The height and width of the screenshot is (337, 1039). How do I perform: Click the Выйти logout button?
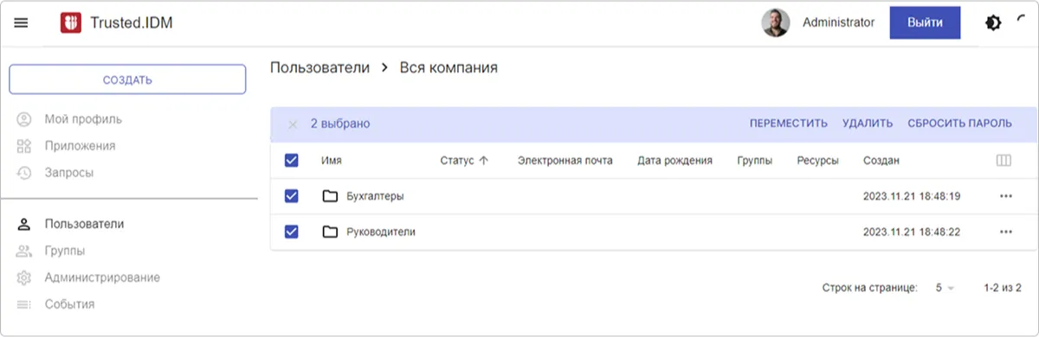pyautogui.click(x=925, y=22)
